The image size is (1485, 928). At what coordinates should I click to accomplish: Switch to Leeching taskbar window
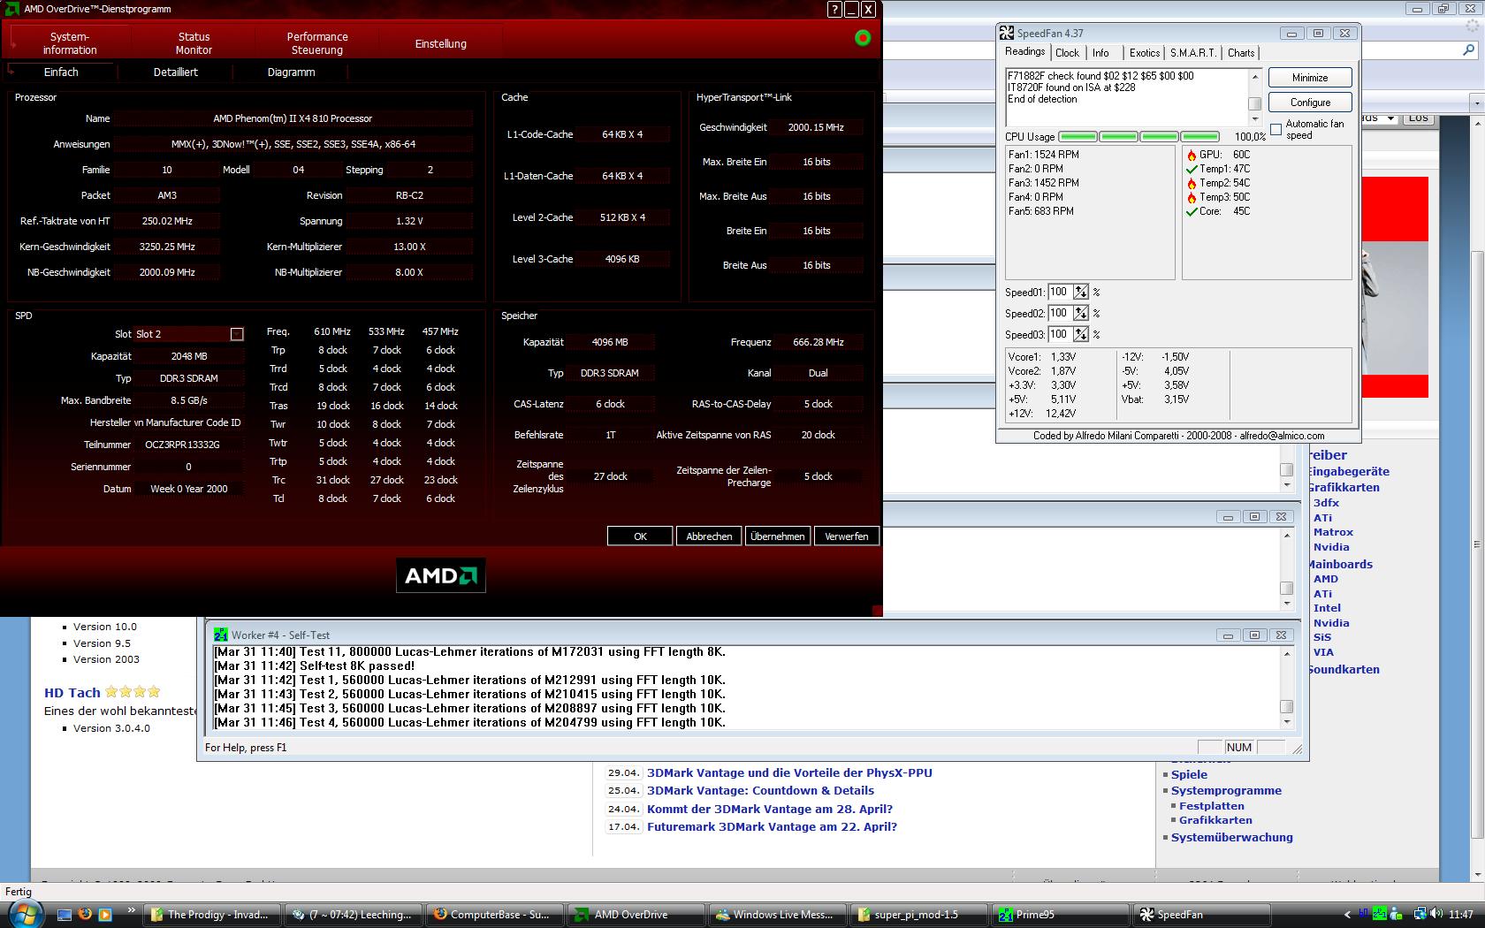(354, 915)
